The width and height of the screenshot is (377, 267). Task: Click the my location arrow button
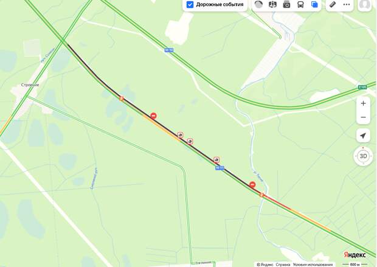coord(363,136)
